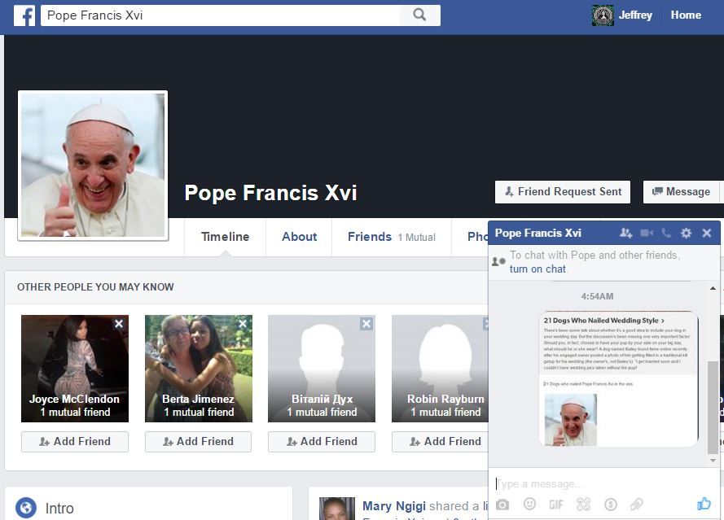Add Robin Rayburn as friend
This screenshot has width=724, height=520.
pyautogui.click(x=441, y=442)
